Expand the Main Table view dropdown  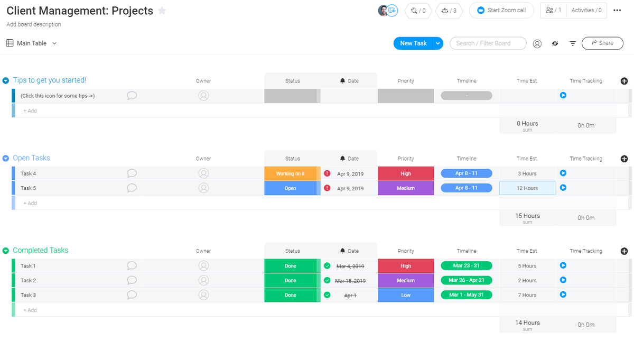pyautogui.click(x=54, y=43)
